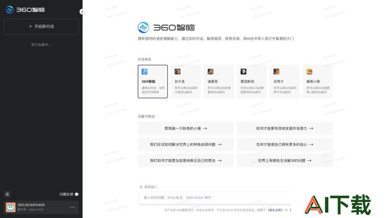Click the microphone 语音输入 icon
Screen dimensions: 388x218
point(141,187)
